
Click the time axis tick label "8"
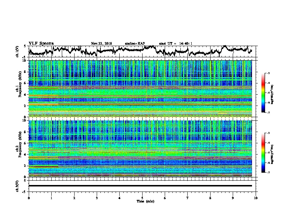click(210, 198)
